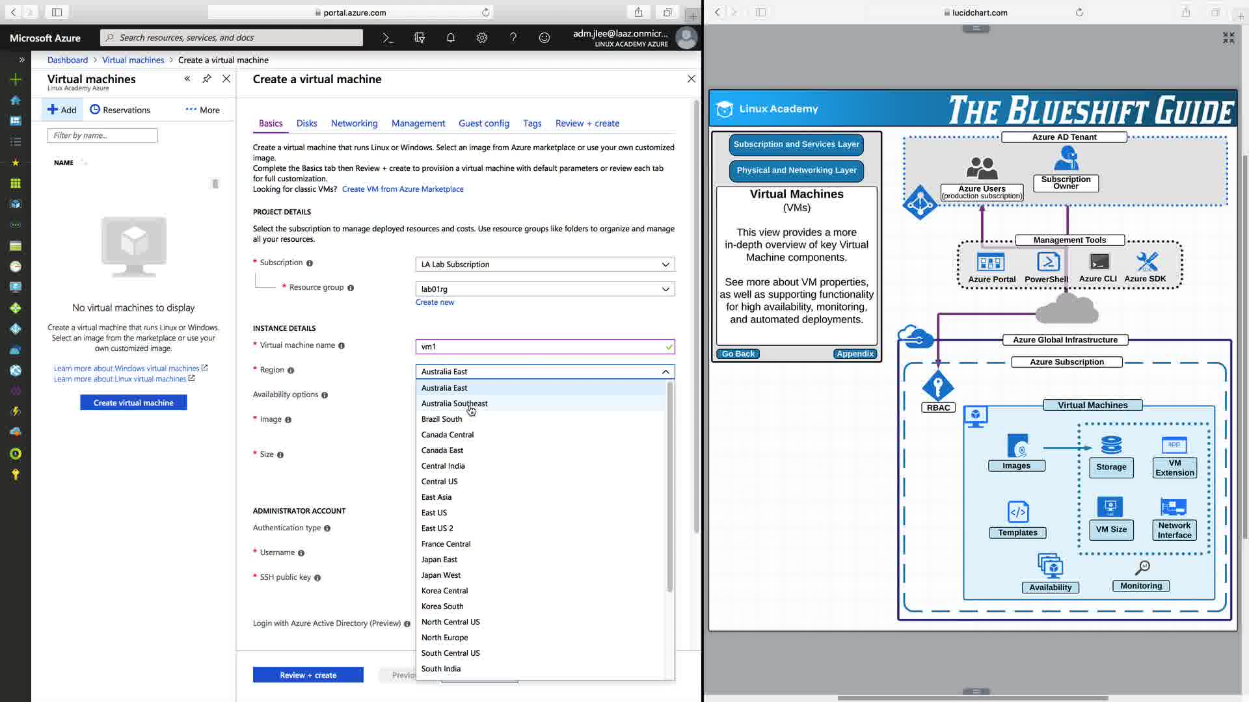Click the Create a resource plus icon in the sidebar
Viewport: 1249px width, 702px height.
coord(16,79)
